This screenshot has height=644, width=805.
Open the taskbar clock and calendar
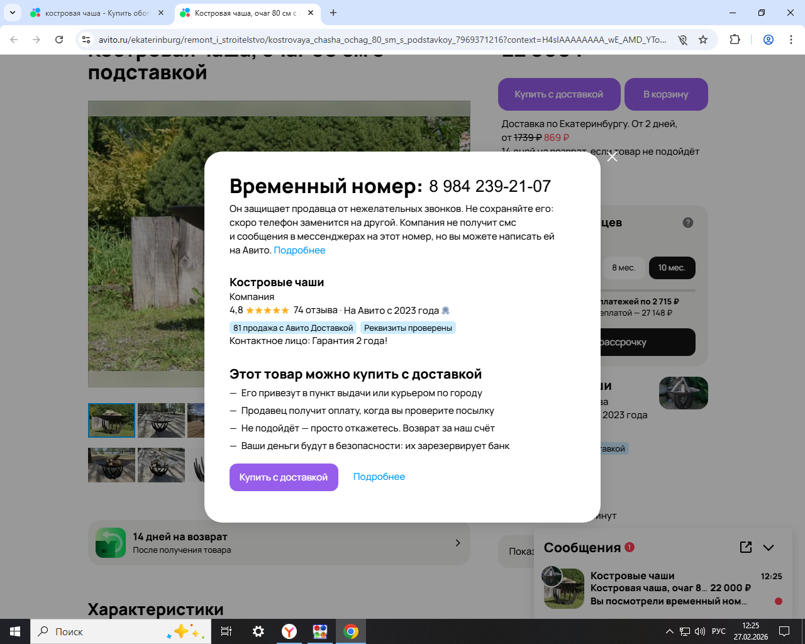click(x=751, y=631)
